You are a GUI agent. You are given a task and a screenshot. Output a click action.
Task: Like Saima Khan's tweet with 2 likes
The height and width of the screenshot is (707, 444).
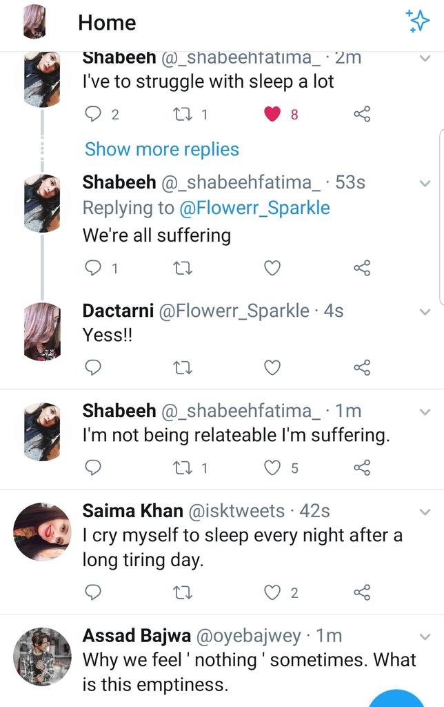(272, 592)
